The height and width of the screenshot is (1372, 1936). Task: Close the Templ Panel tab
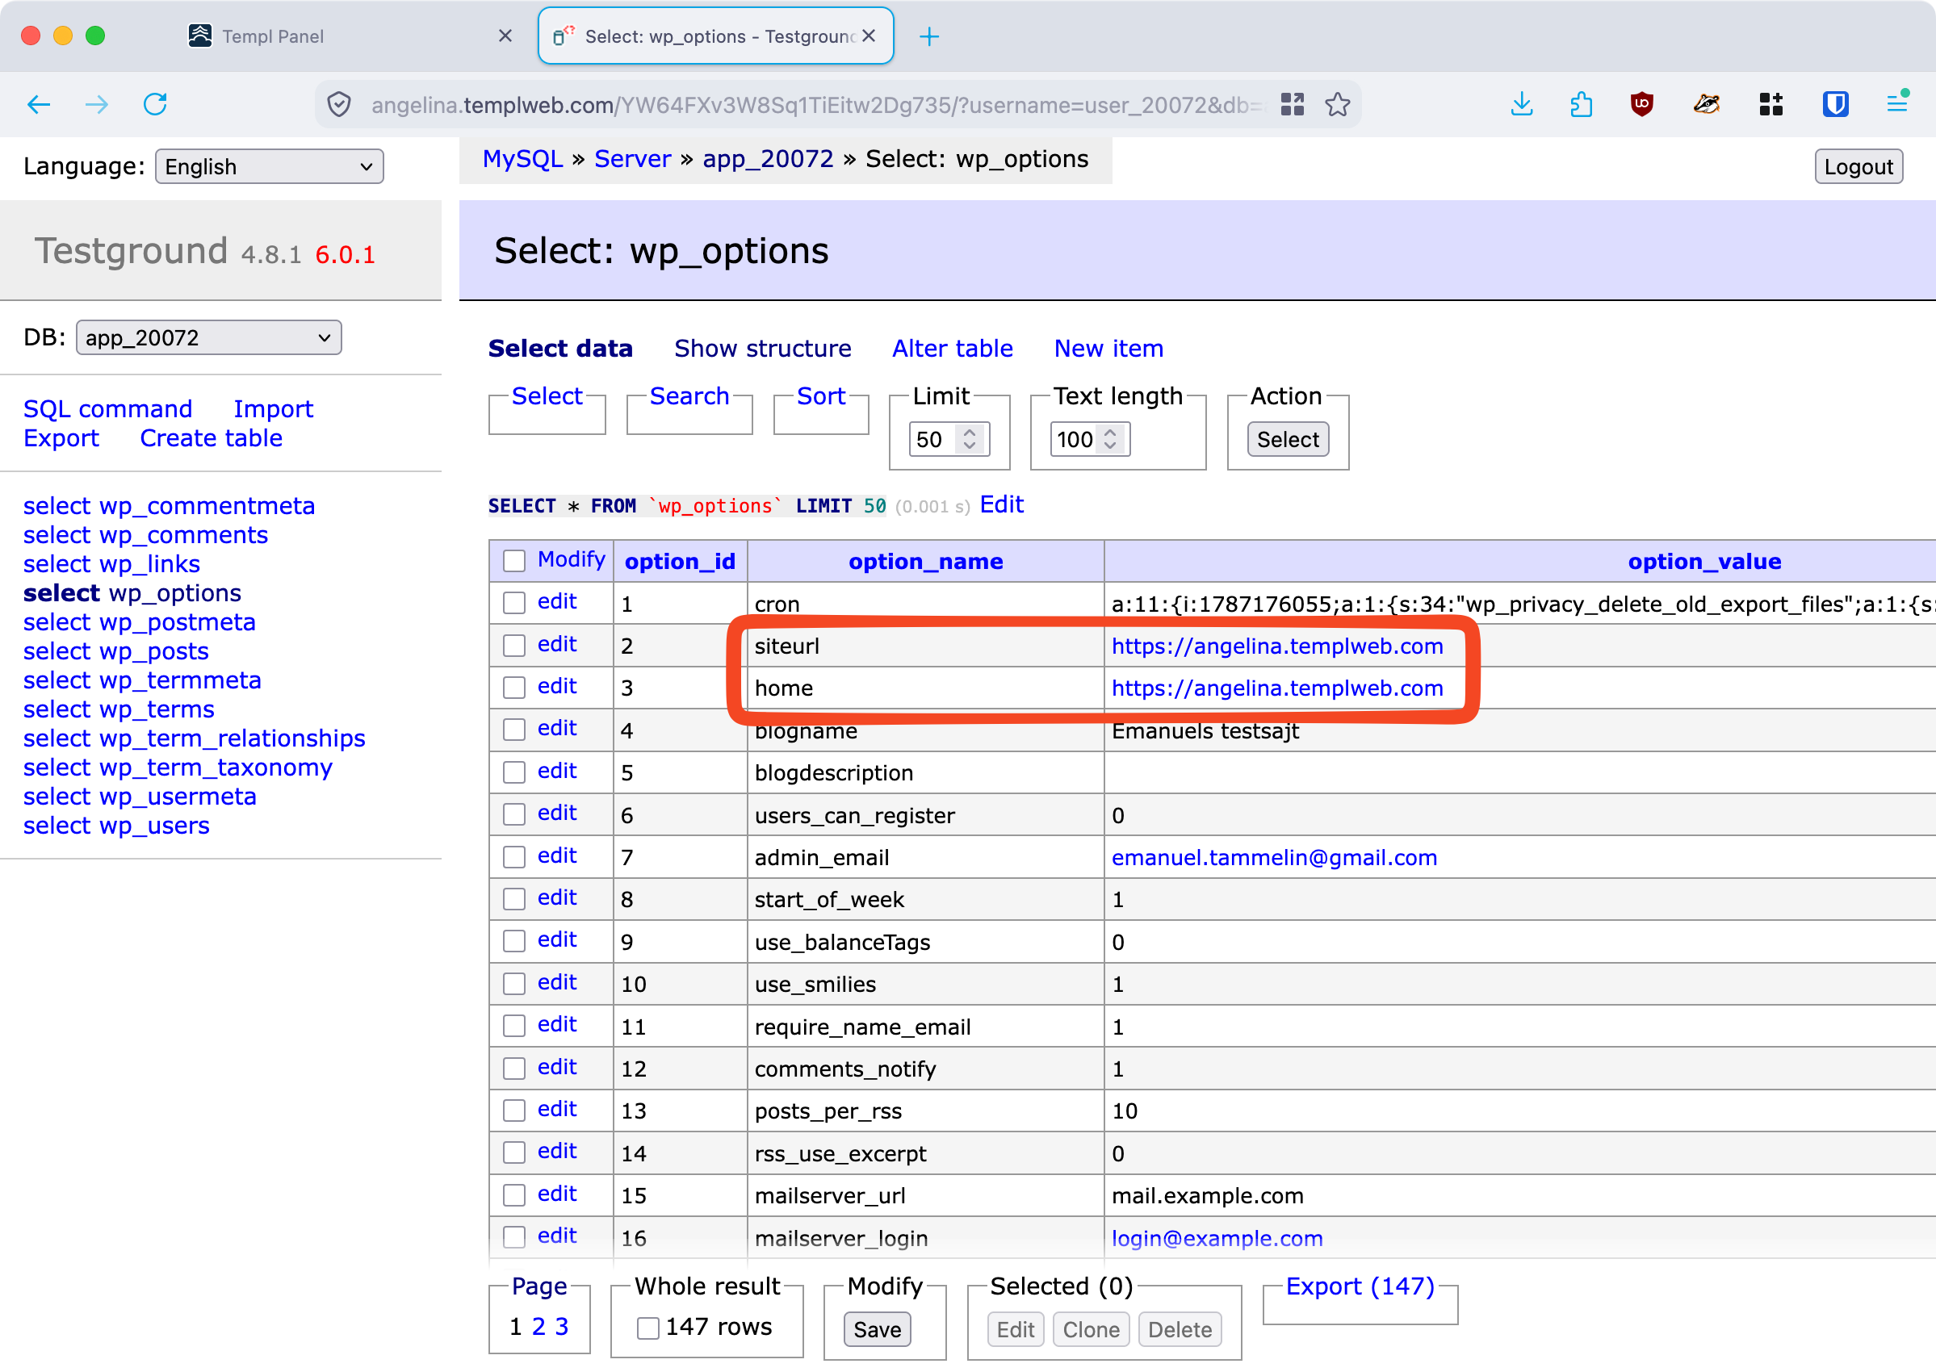505,36
